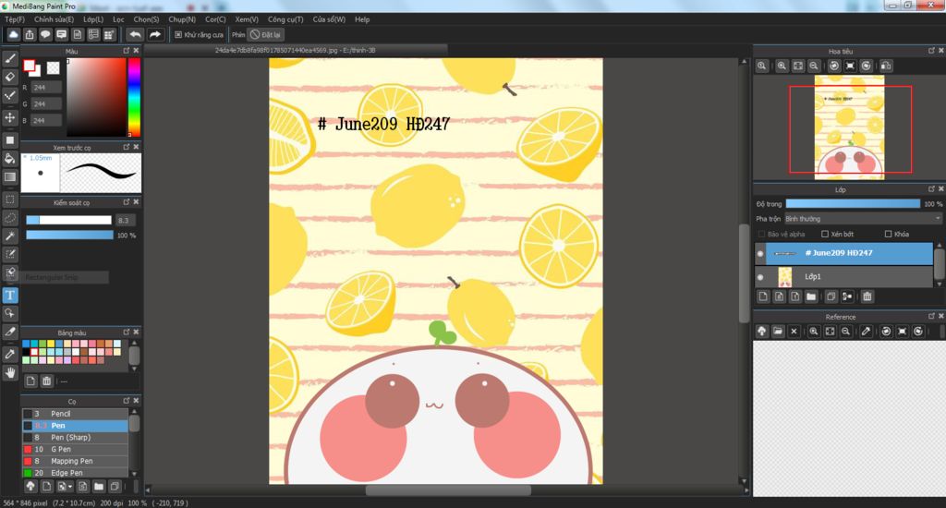The width and height of the screenshot is (946, 508).
Task: Open the cloud icon in top toolbar
Action: coord(13,34)
